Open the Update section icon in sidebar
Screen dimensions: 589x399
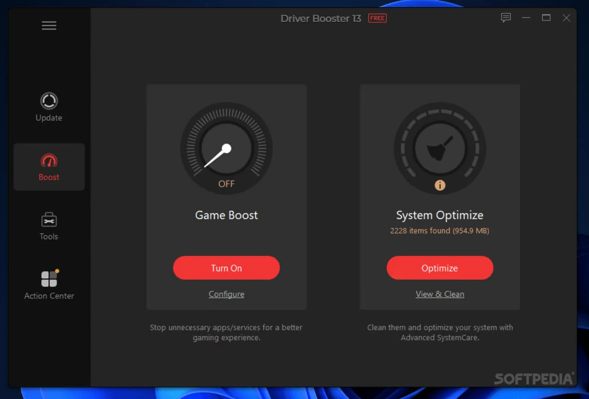pos(49,101)
